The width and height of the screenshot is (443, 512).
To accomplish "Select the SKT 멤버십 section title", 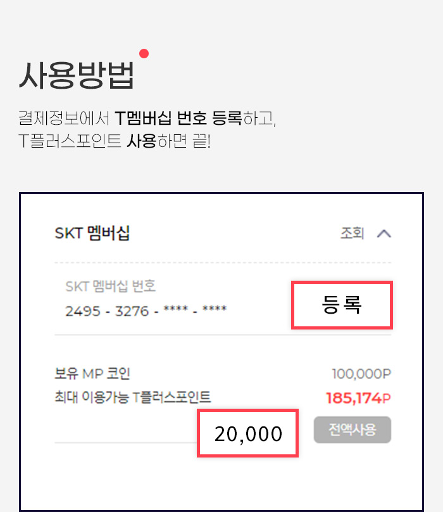I will click(92, 233).
